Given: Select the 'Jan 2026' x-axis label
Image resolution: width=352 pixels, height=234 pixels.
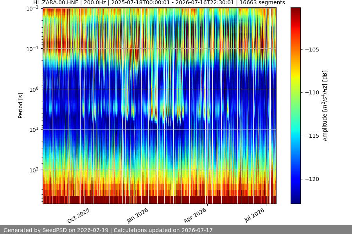Looking at the screenshot, I should 137,215.
